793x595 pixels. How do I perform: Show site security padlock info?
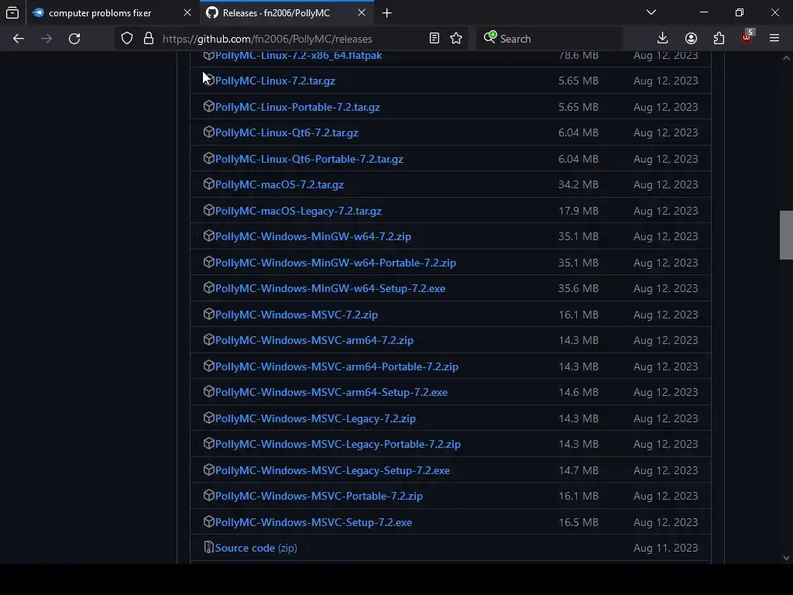(x=148, y=39)
